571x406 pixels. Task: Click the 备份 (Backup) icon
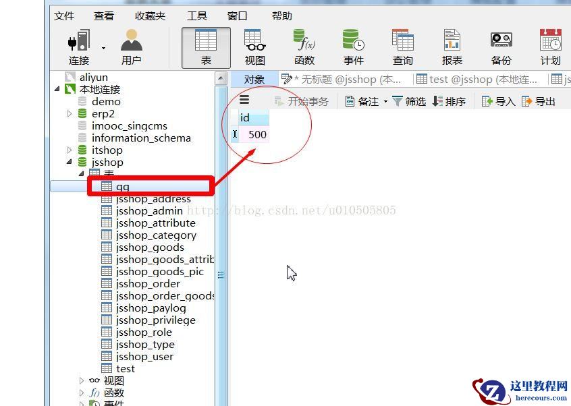point(500,46)
